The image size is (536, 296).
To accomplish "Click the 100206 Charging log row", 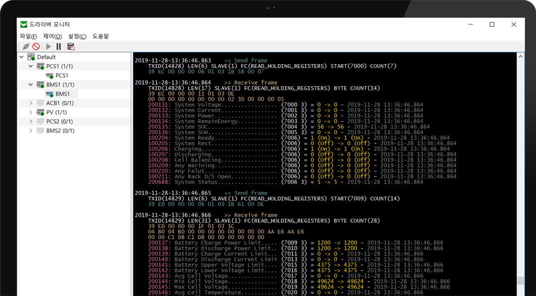I will click(x=299, y=149).
